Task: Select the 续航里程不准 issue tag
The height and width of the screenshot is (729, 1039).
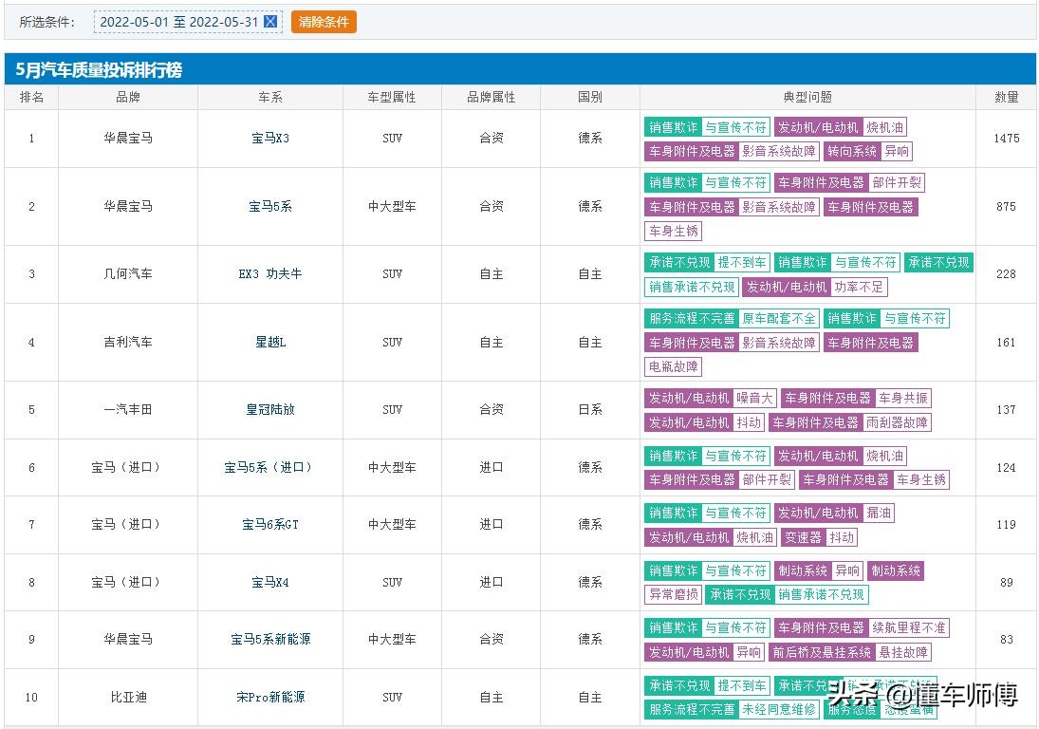Action: point(909,627)
